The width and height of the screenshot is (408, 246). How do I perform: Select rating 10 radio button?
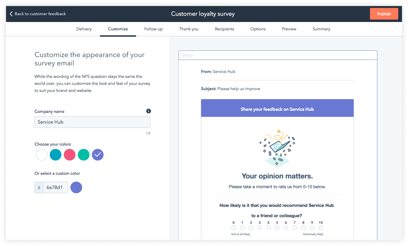[x=321, y=228]
